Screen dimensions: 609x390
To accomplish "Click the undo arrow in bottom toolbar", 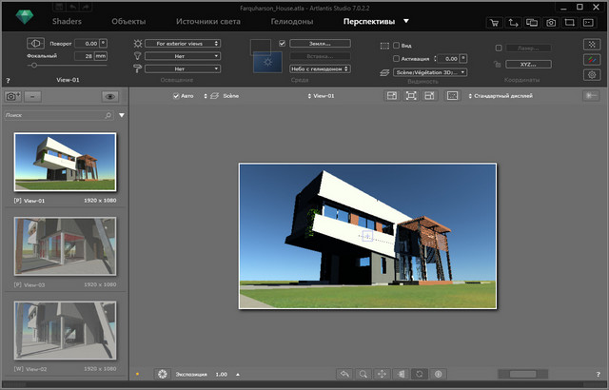I will click(344, 375).
